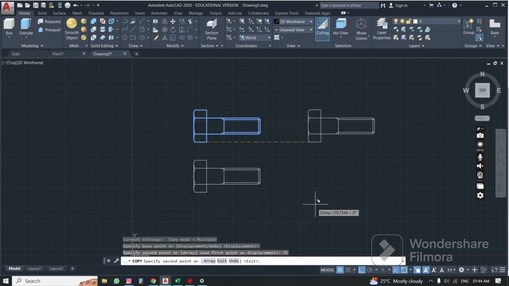Click the Base view icon
This screenshot has height=286, width=509.
495,27
